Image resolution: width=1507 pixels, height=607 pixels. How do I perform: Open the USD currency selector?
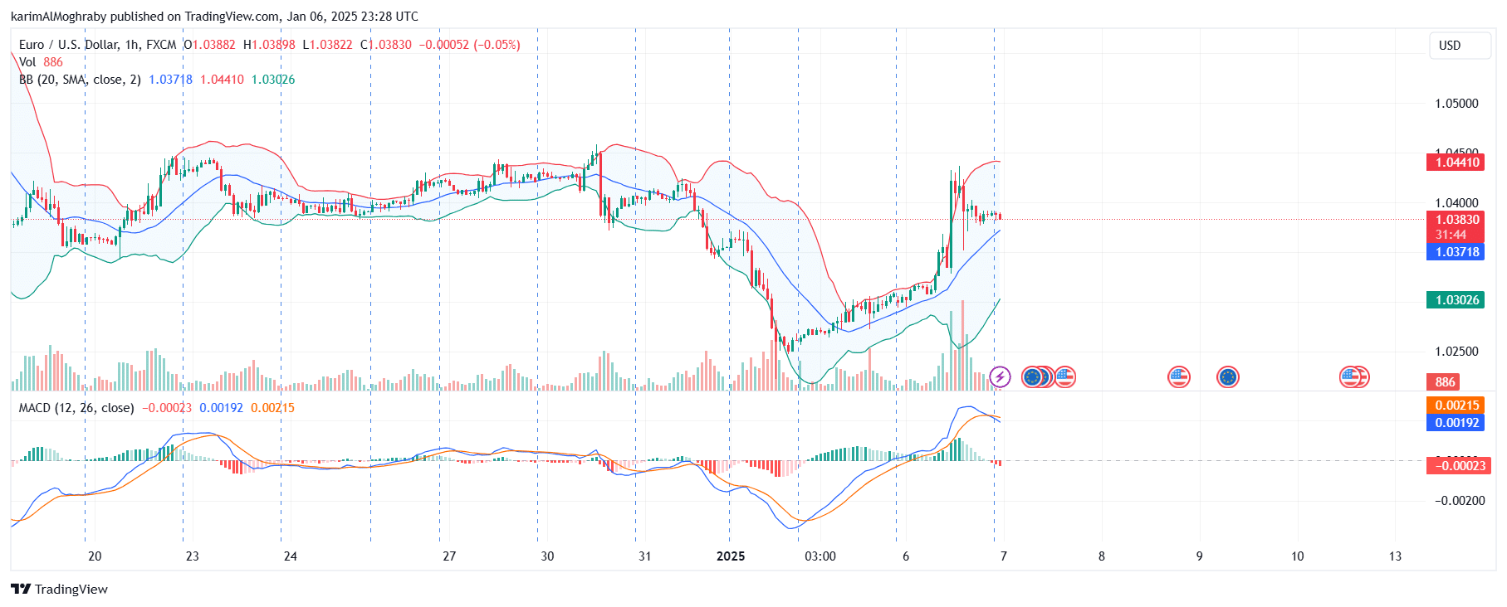(1461, 46)
